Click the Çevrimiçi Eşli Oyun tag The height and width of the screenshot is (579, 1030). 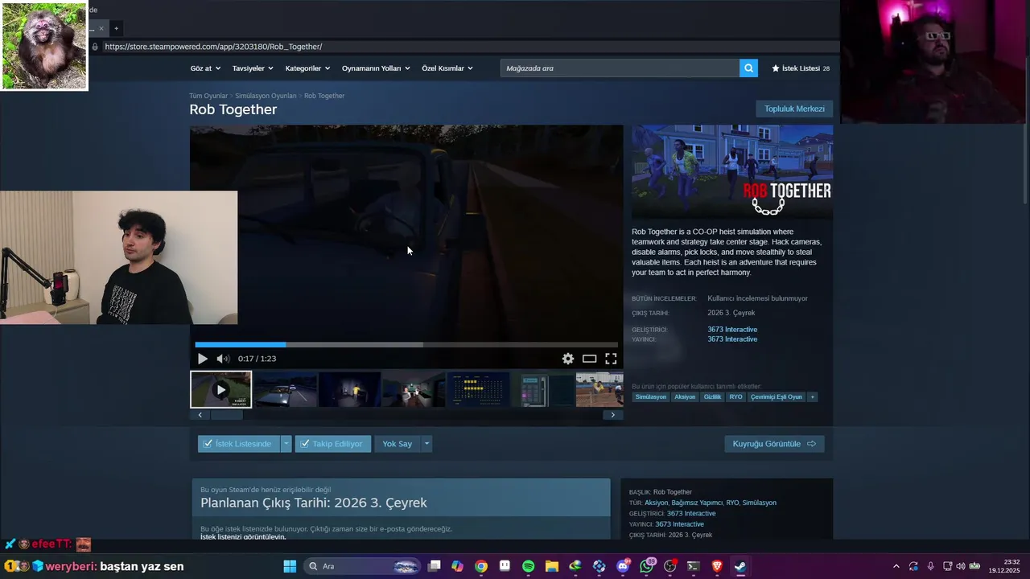777,397
